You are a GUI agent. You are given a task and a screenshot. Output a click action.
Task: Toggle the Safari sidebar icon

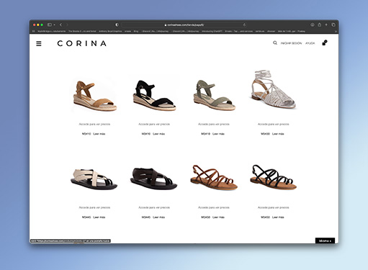click(x=50, y=24)
